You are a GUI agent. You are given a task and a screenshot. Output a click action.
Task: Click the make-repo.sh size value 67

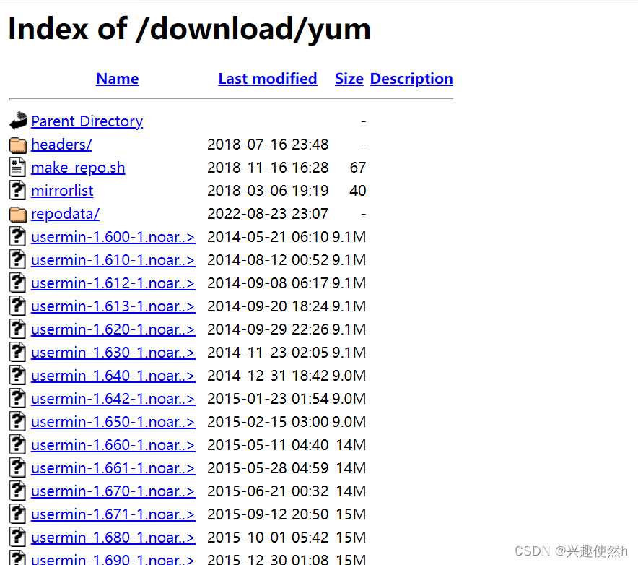358,168
